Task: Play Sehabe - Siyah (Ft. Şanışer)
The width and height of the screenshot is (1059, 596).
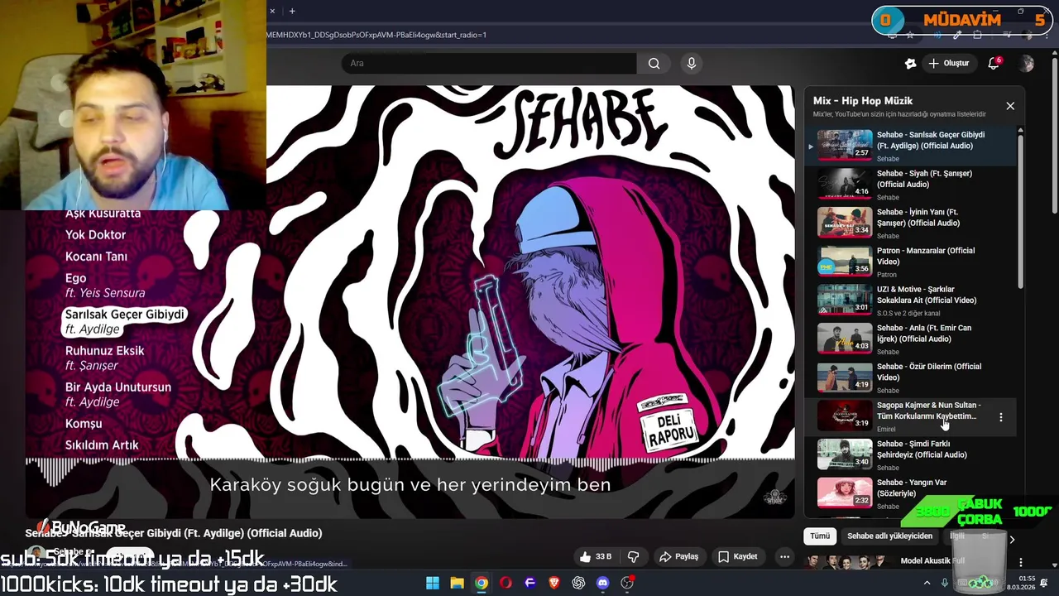Action: 912,185
